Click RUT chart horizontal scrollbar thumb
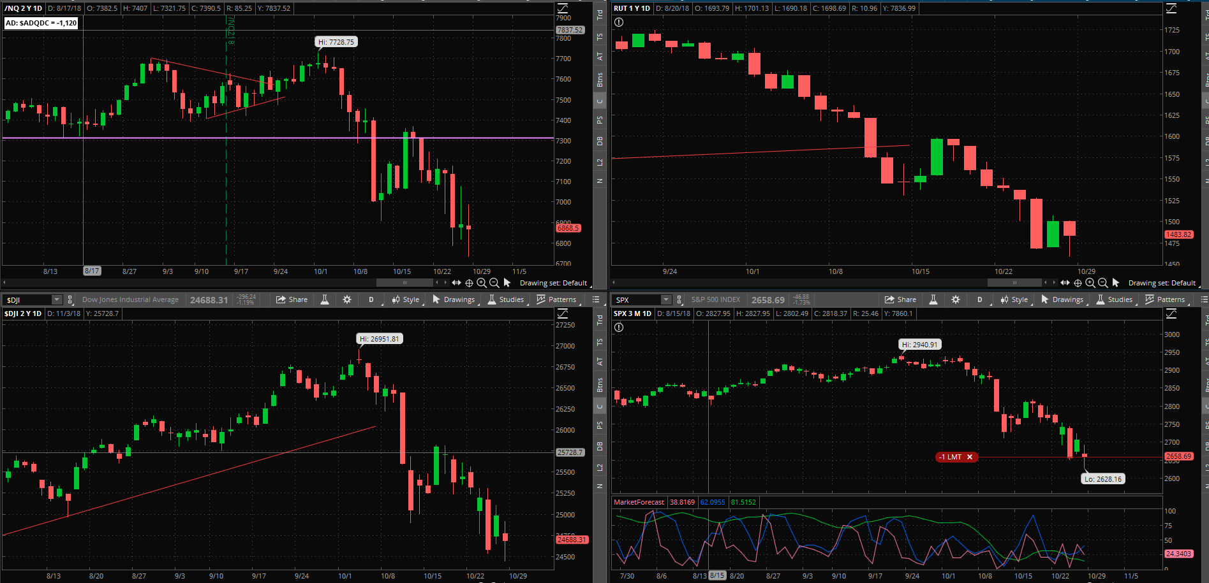1209x583 pixels. 1014,282
